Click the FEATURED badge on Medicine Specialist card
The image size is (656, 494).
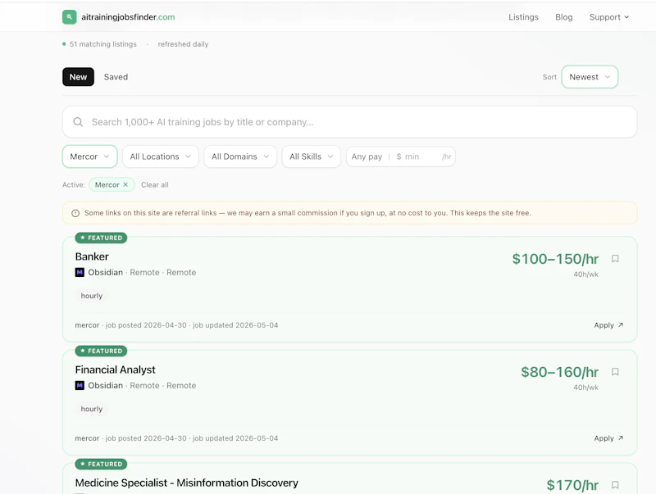[x=101, y=464]
